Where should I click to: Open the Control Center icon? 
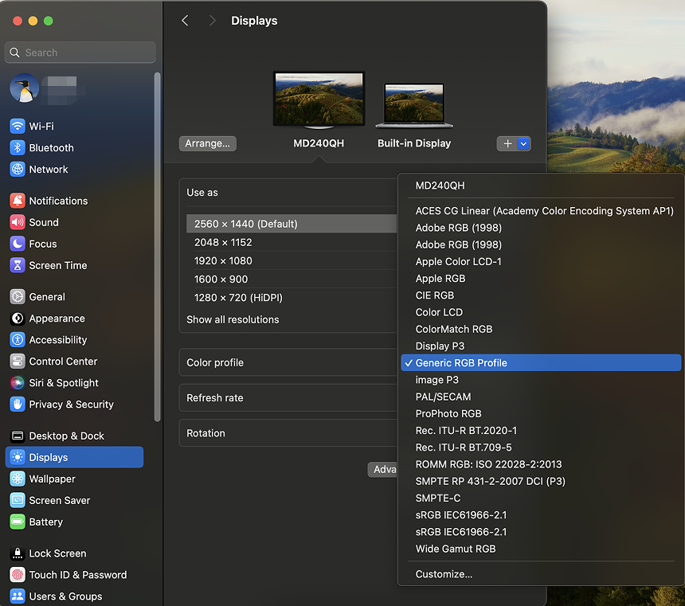[x=18, y=361]
